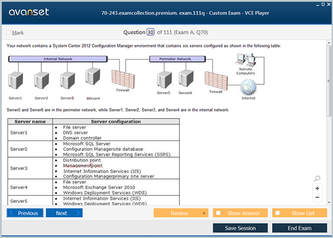Click the scrollbar down arrow
The height and width of the screenshot is (238, 333).
click(329, 202)
